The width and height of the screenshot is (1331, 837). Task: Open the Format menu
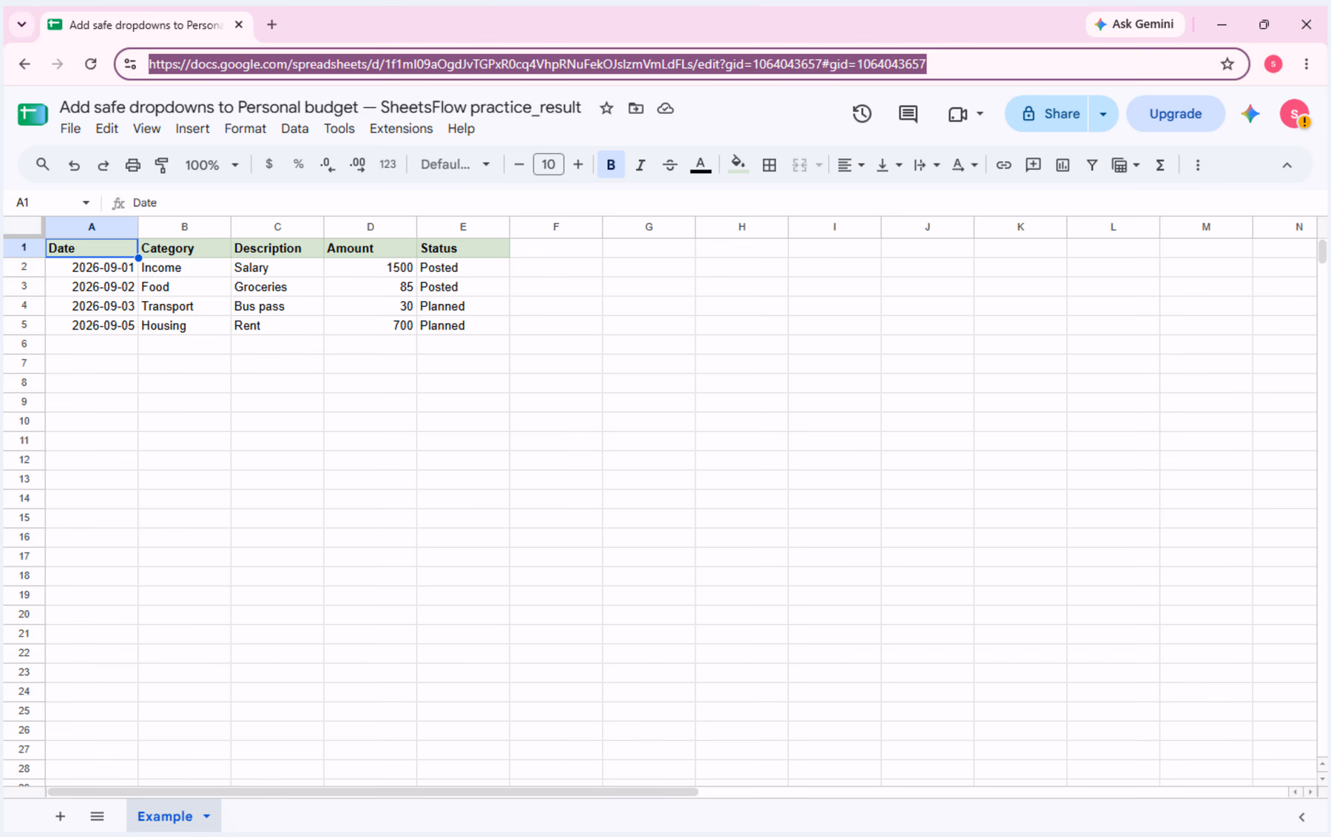pos(245,129)
